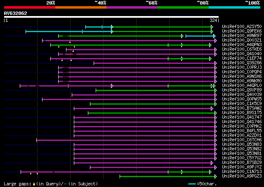This screenshot has height=187, width=264.
Task: Select the UniRef100_B7SB29 label
Action: click(242, 163)
